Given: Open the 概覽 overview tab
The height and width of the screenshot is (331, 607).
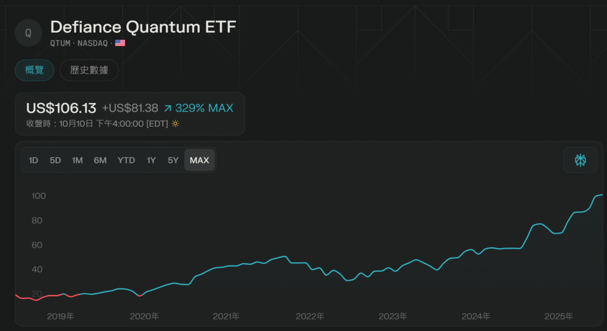Looking at the screenshot, I should click(x=34, y=70).
